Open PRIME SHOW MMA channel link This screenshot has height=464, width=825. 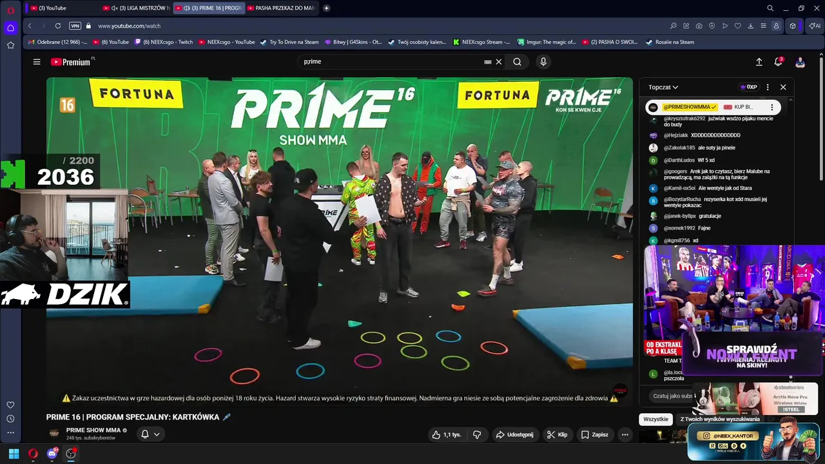(93, 430)
